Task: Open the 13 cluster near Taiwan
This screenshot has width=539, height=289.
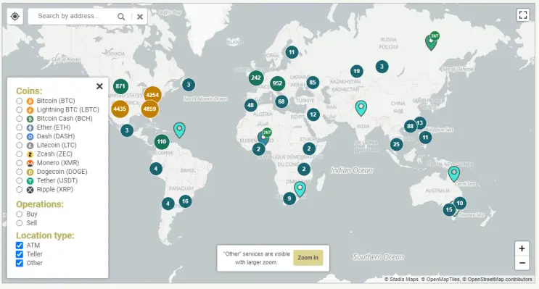Action: coord(420,123)
